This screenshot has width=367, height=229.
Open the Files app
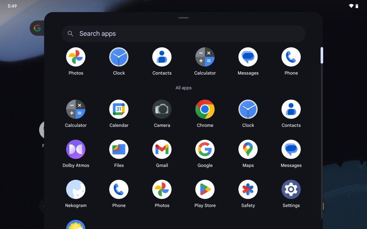coord(119,149)
